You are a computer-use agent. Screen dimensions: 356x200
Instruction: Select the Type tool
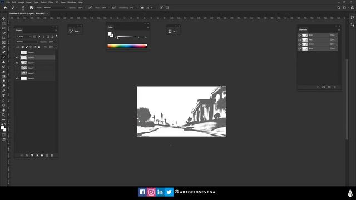coord(4,96)
